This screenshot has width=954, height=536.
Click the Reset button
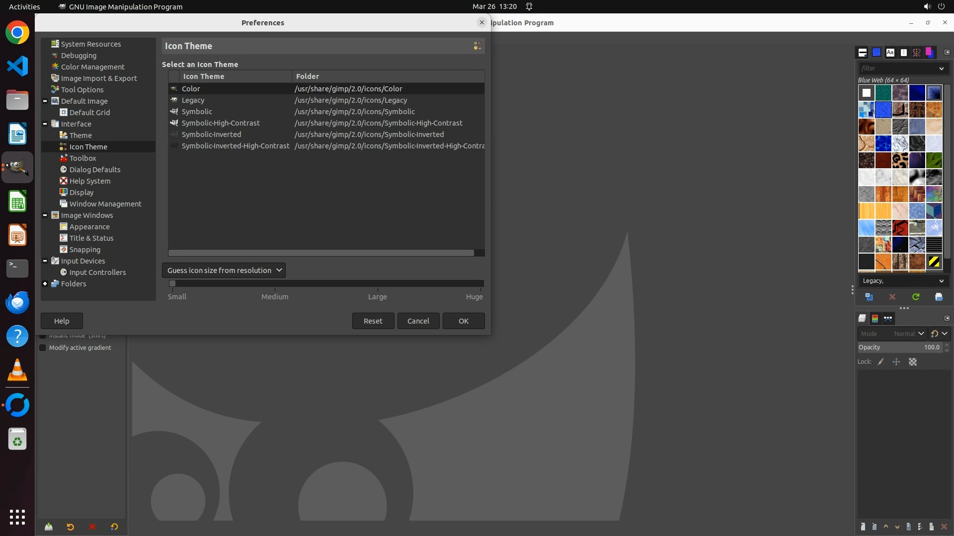click(373, 321)
